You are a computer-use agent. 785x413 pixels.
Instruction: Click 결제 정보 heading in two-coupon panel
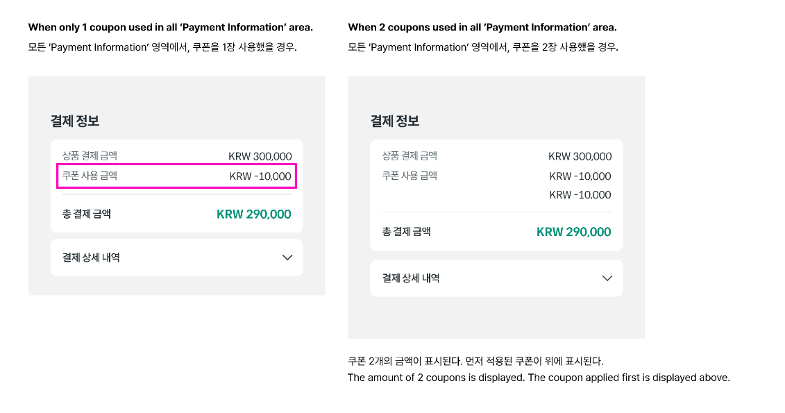point(395,121)
